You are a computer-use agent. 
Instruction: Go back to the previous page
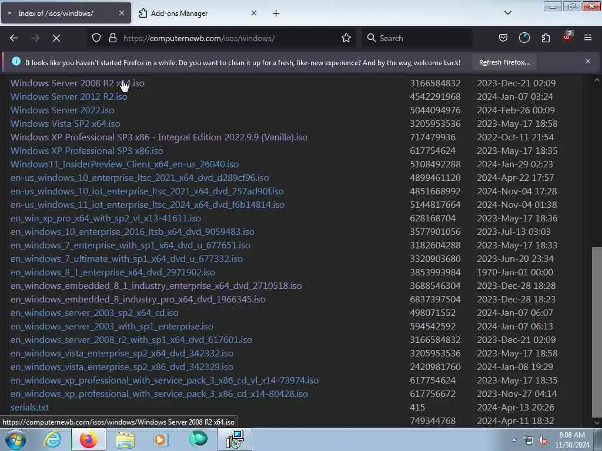tap(14, 38)
